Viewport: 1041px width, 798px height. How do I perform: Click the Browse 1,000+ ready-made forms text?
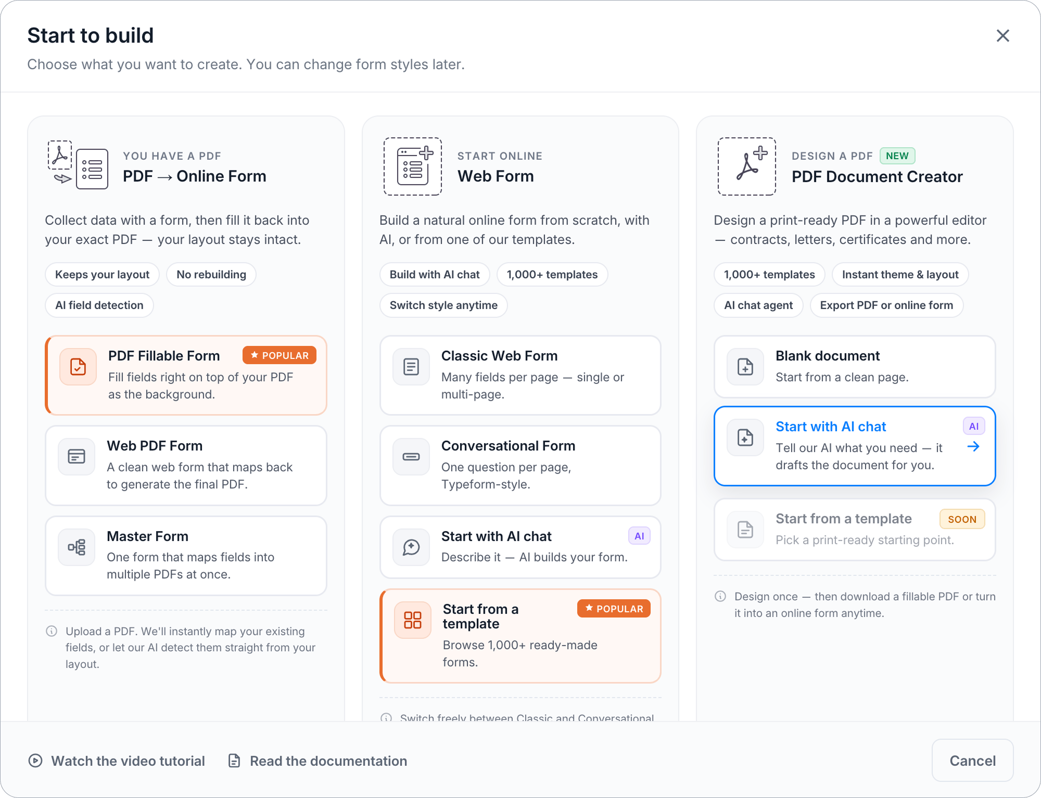click(520, 653)
